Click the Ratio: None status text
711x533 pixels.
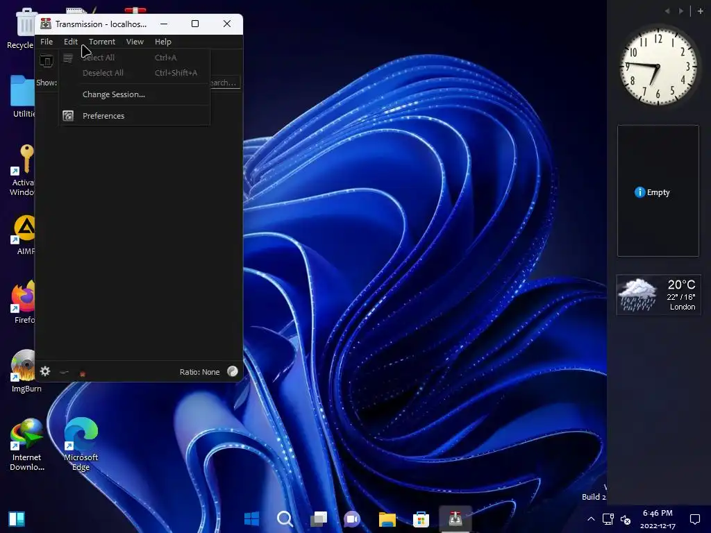(199, 372)
